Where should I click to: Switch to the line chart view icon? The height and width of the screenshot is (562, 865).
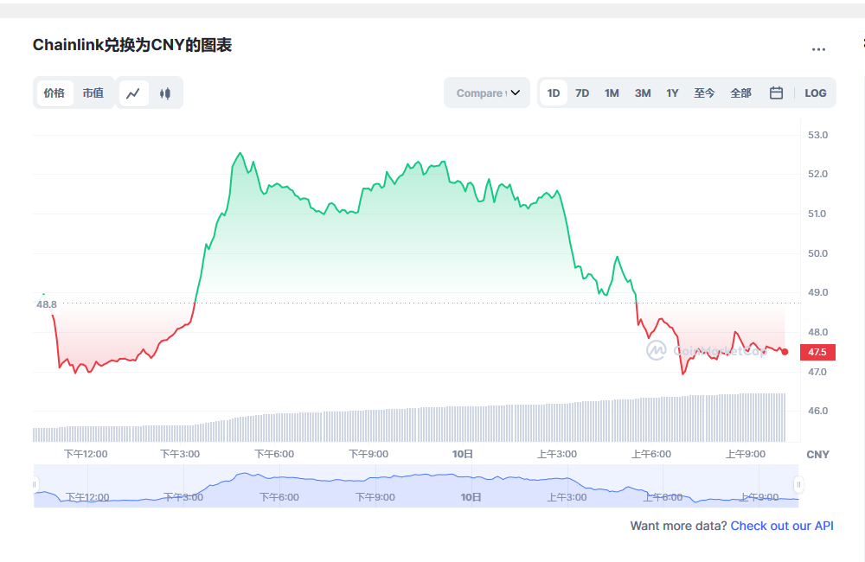tap(133, 93)
